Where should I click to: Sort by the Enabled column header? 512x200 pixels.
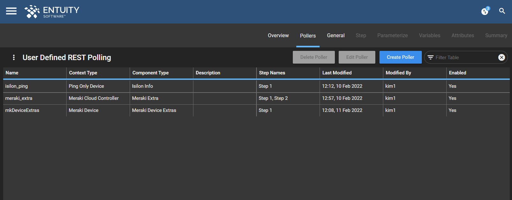click(x=478, y=73)
